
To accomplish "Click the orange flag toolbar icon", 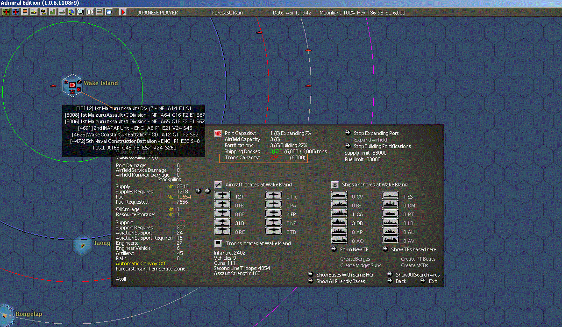I will (25, 12).
